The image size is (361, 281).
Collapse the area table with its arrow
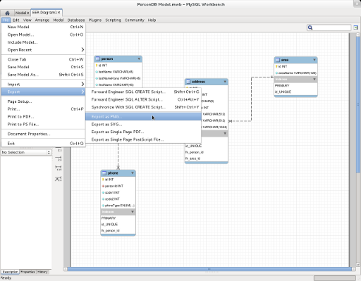tap(314, 60)
